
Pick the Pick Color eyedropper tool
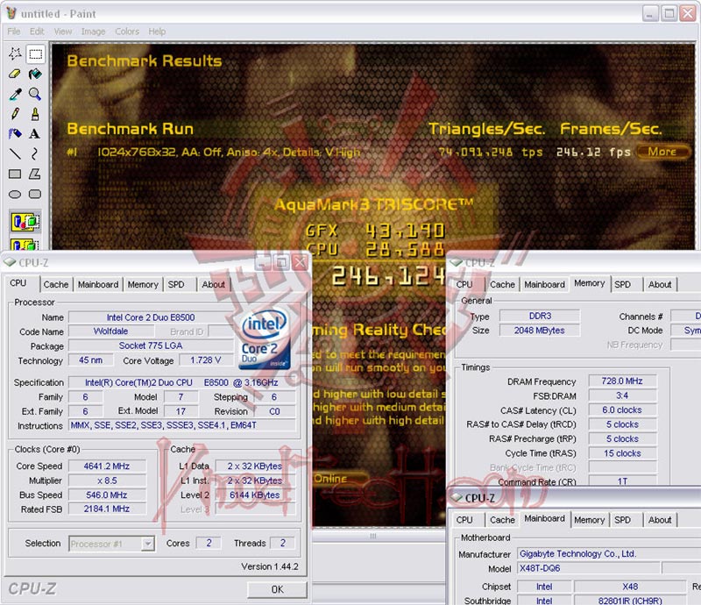coord(15,94)
